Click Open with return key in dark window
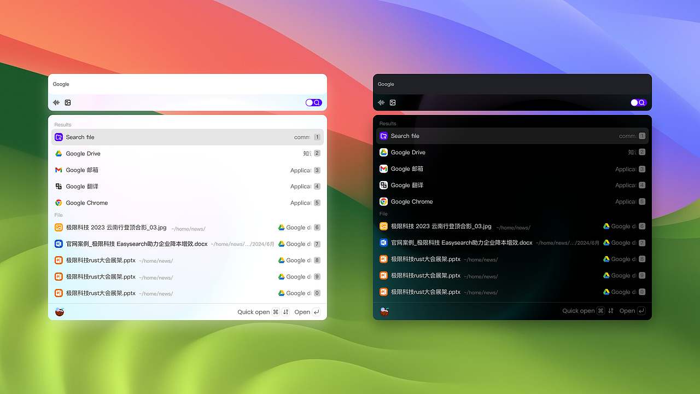This screenshot has width=700, height=394. (x=632, y=311)
